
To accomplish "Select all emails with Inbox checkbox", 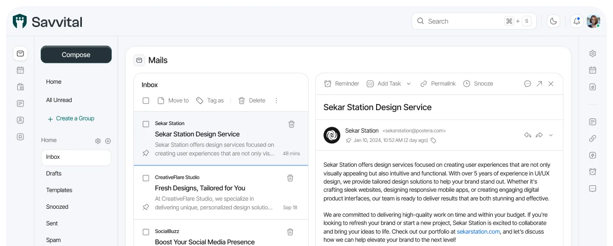I will tap(146, 101).
